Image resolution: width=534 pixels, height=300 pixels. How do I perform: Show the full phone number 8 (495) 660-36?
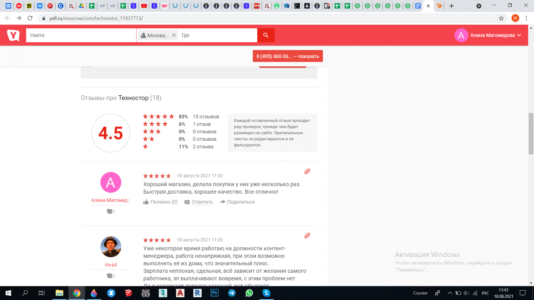[x=288, y=56]
